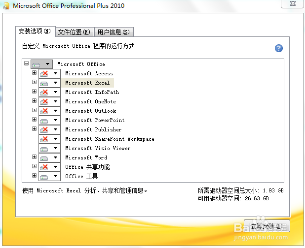Click red X install icon for Microsoft Outlook
305x248 pixels.
(x=44, y=111)
